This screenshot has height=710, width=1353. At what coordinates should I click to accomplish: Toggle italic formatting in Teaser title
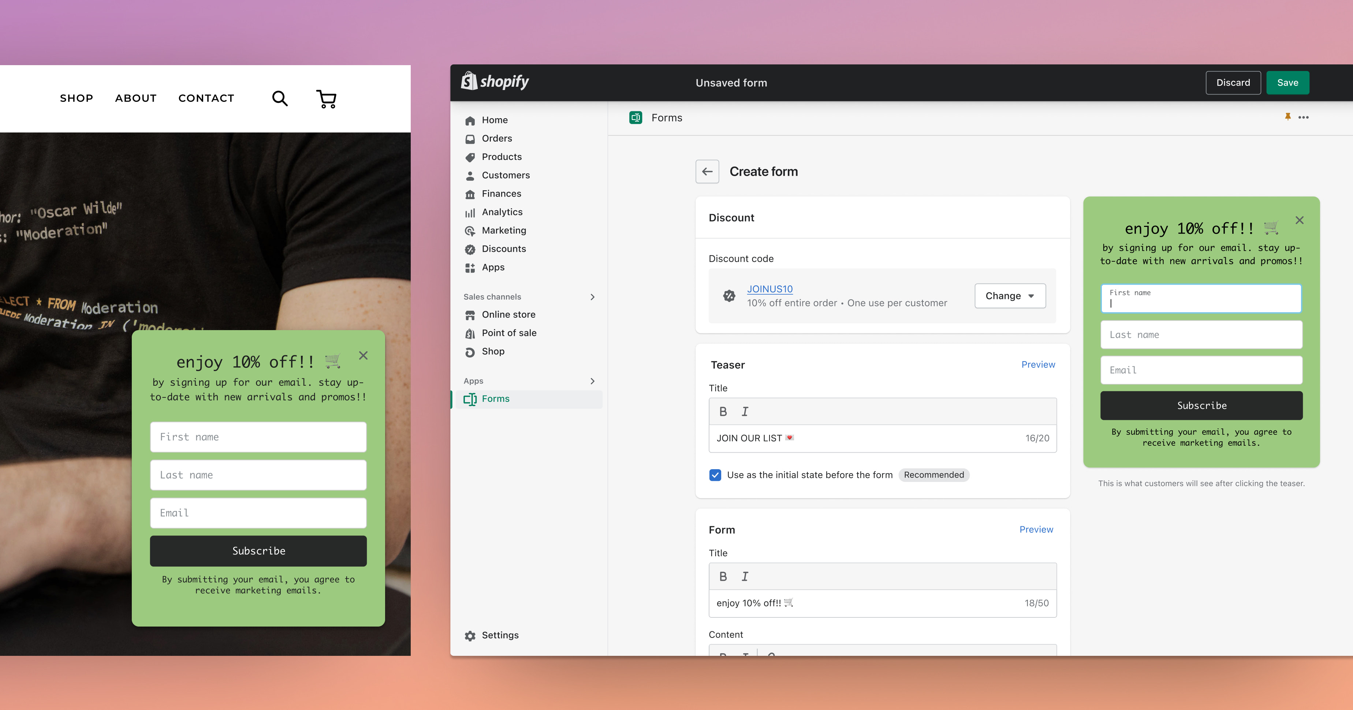point(745,411)
